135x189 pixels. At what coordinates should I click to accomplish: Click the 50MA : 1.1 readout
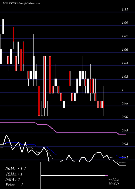[16, 169]
